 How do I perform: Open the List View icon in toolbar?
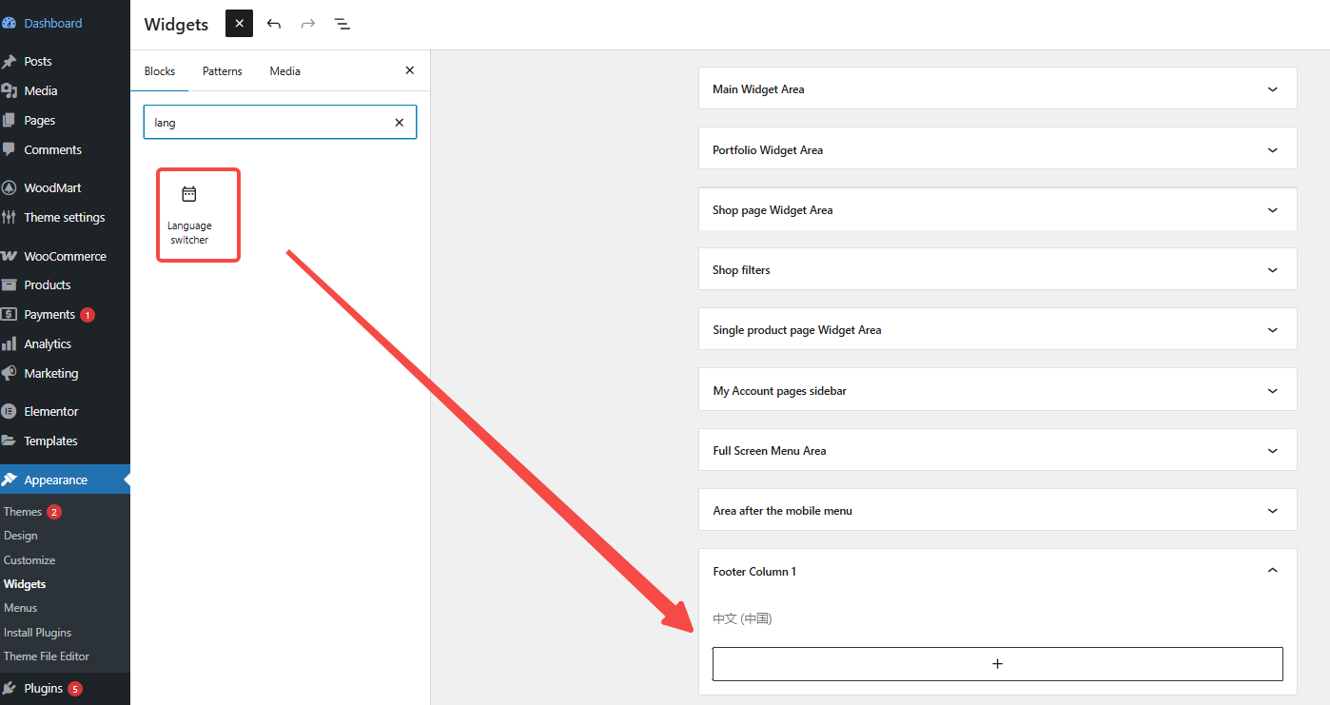[x=342, y=24]
